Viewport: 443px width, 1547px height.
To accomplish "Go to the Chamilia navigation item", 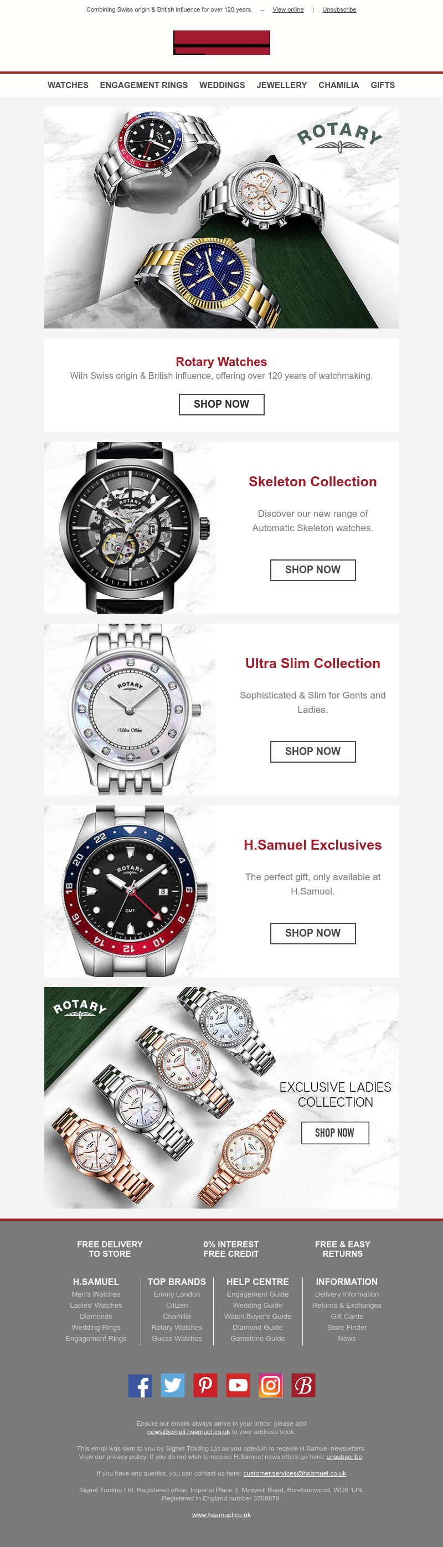I will coord(338,85).
